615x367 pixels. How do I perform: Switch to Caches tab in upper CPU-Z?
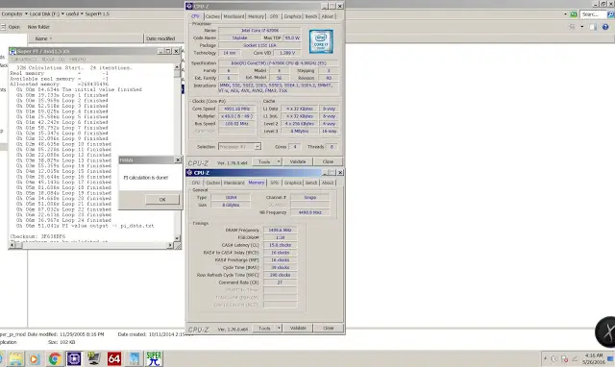(212, 16)
